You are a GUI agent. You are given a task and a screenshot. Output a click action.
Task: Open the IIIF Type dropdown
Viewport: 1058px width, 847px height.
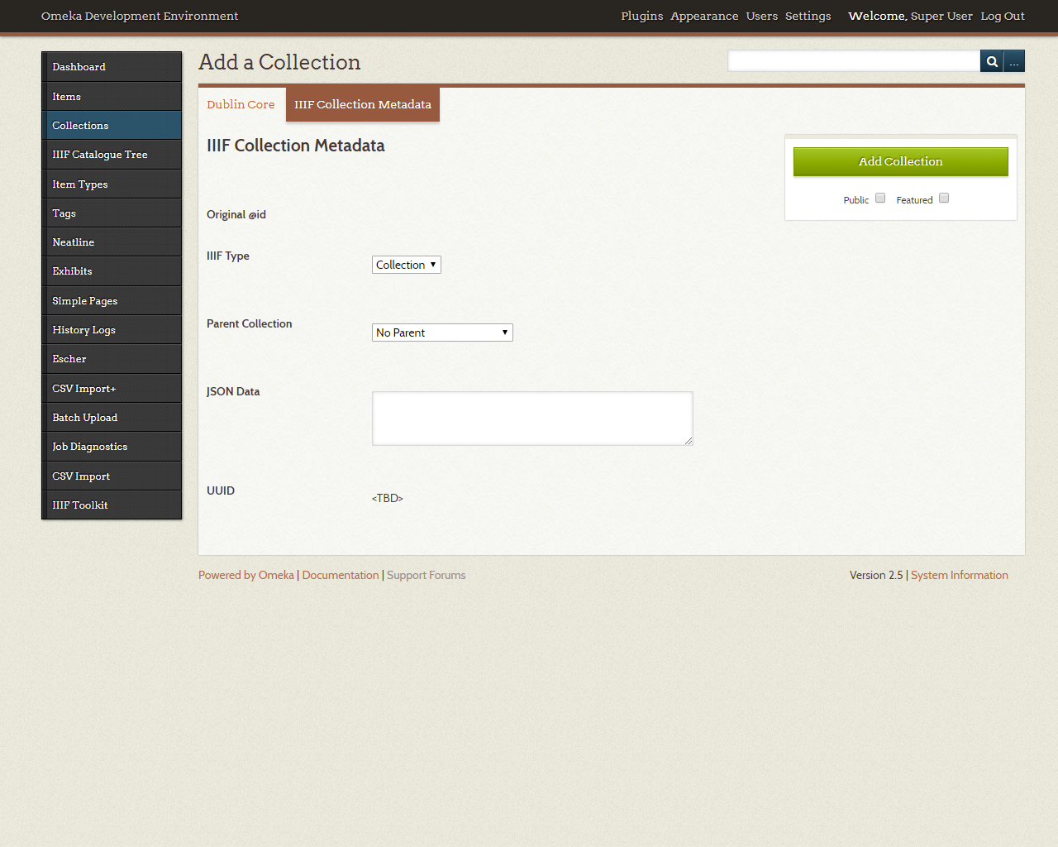click(x=406, y=265)
